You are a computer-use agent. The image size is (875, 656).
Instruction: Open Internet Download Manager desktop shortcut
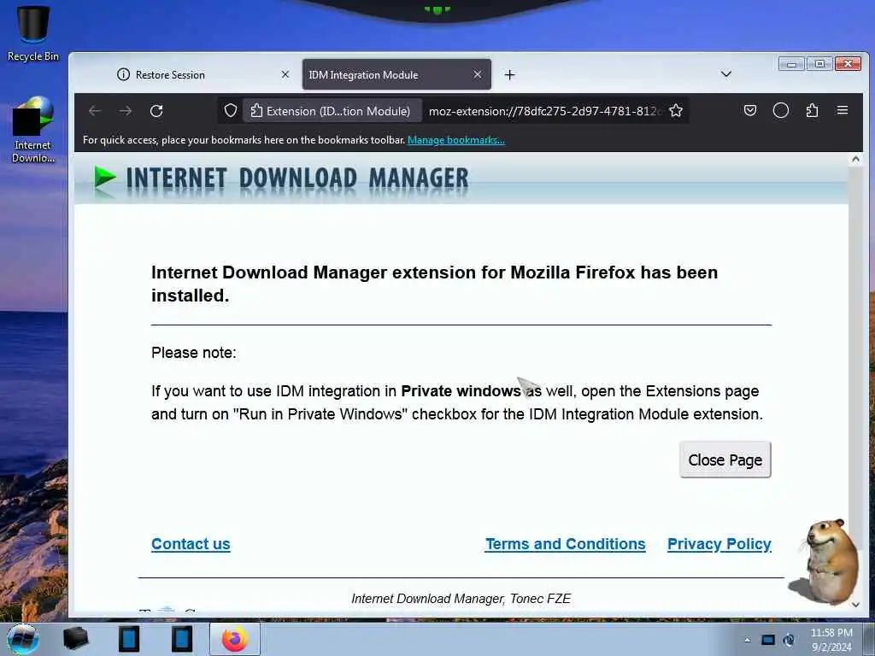(33, 129)
